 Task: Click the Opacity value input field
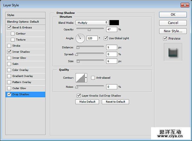click(112, 29)
